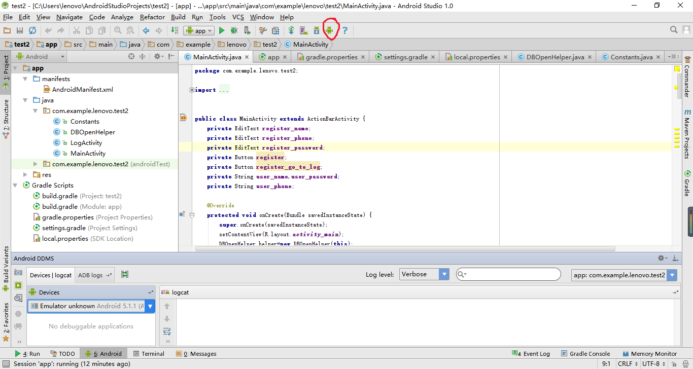This screenshot has height=369, width=693.
Task: Open the app run configuration dropdown
Action: click(199, 31)
